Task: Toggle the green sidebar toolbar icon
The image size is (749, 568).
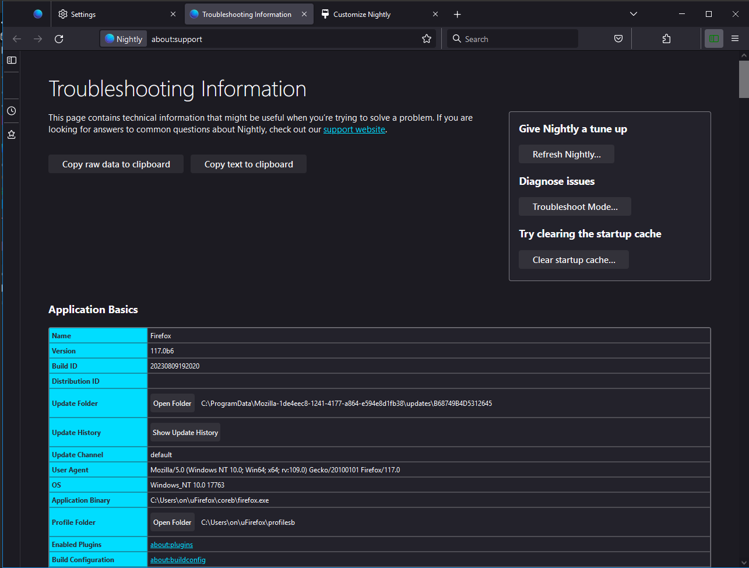Action: [714, 39]
